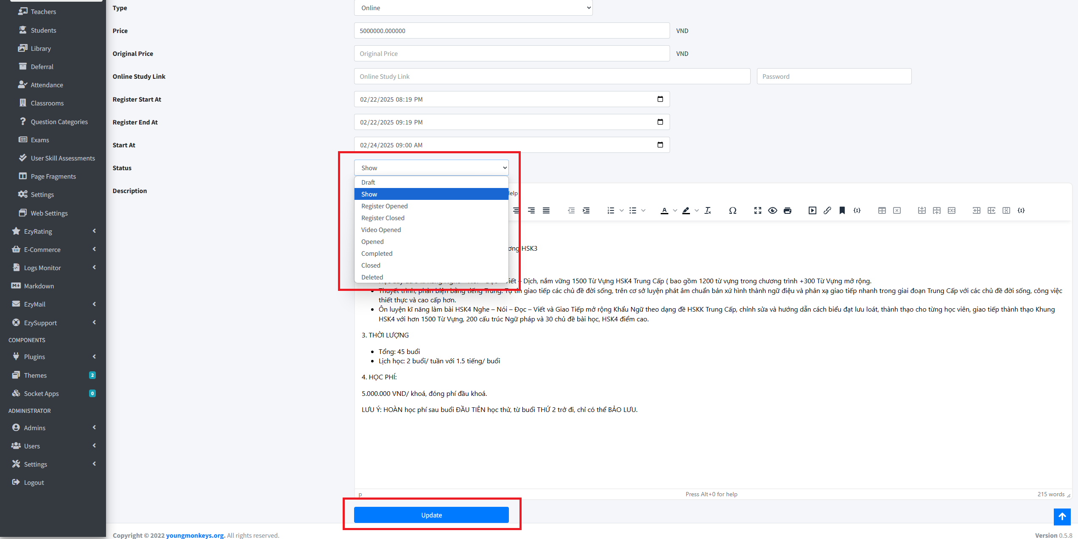Click the clear formatting icon
The height and width of the screenshot is (539, 1078).
tap(707, 210)
